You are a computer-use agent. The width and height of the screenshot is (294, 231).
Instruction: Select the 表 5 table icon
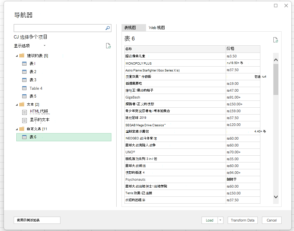click(24, 96)
